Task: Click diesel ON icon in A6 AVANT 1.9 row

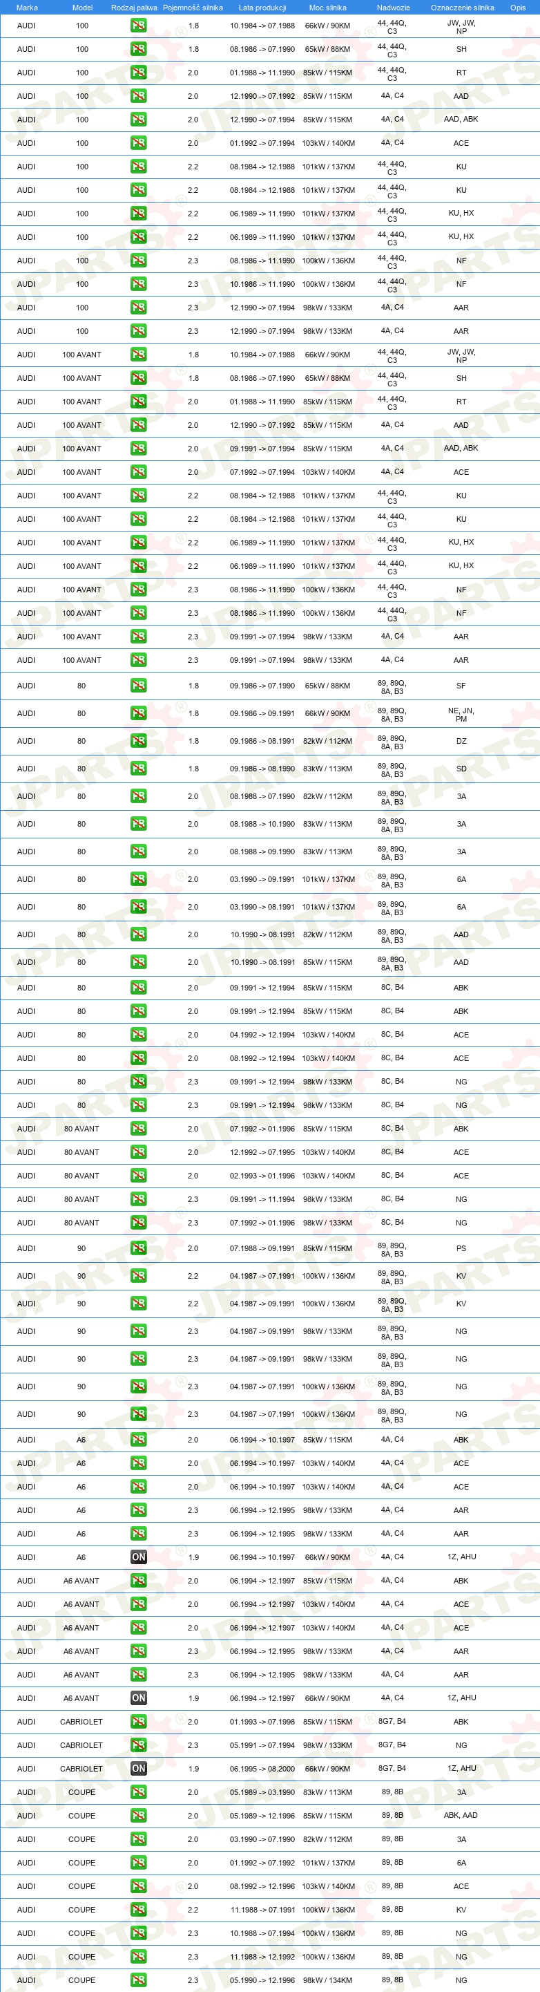Action: click(x=138, y=1698)
